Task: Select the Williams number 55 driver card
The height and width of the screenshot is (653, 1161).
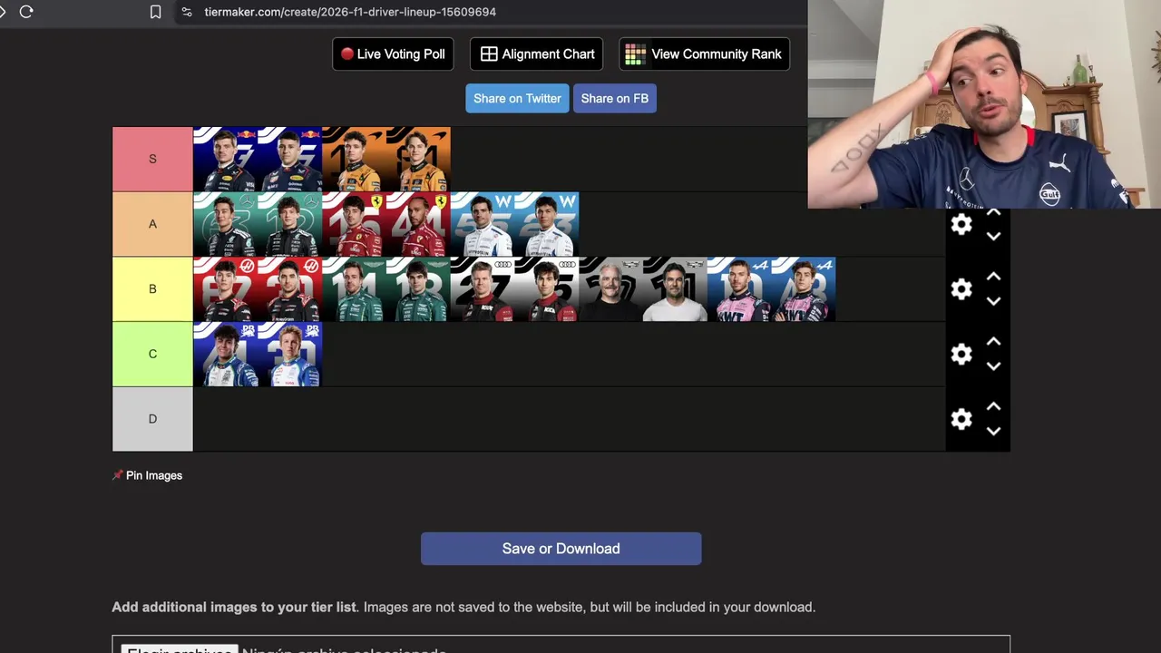Action: click(483, 225)
